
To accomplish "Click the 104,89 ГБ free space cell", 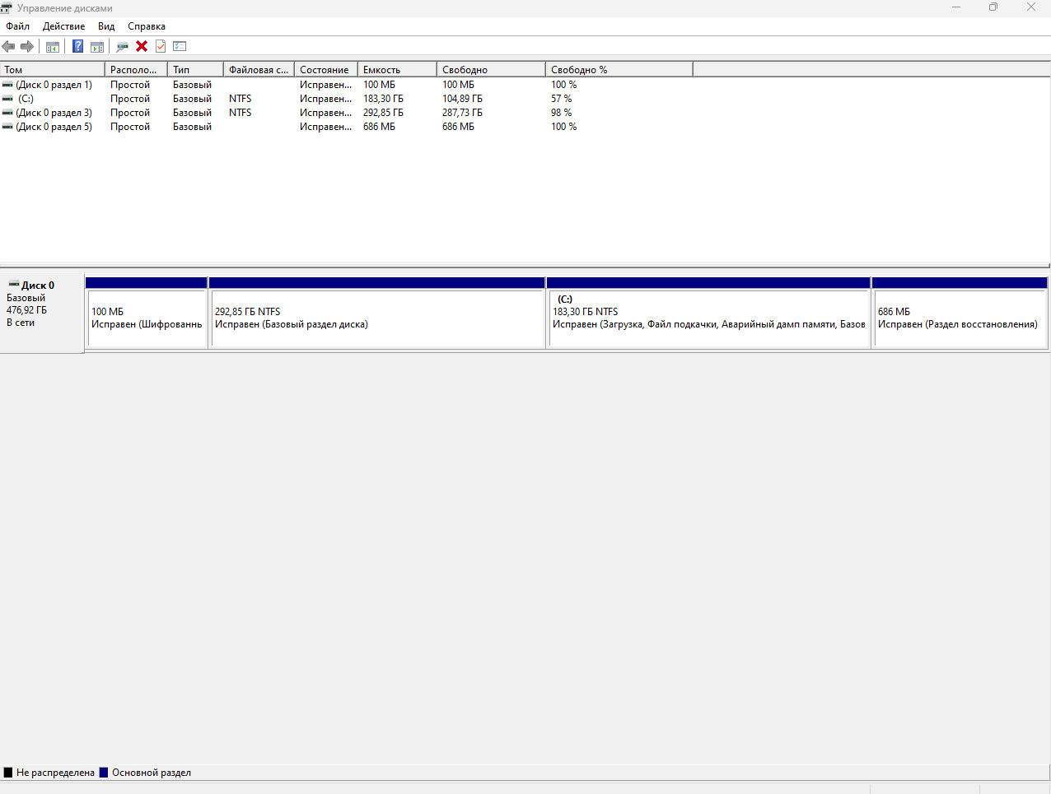I will (x=462, y=99).
